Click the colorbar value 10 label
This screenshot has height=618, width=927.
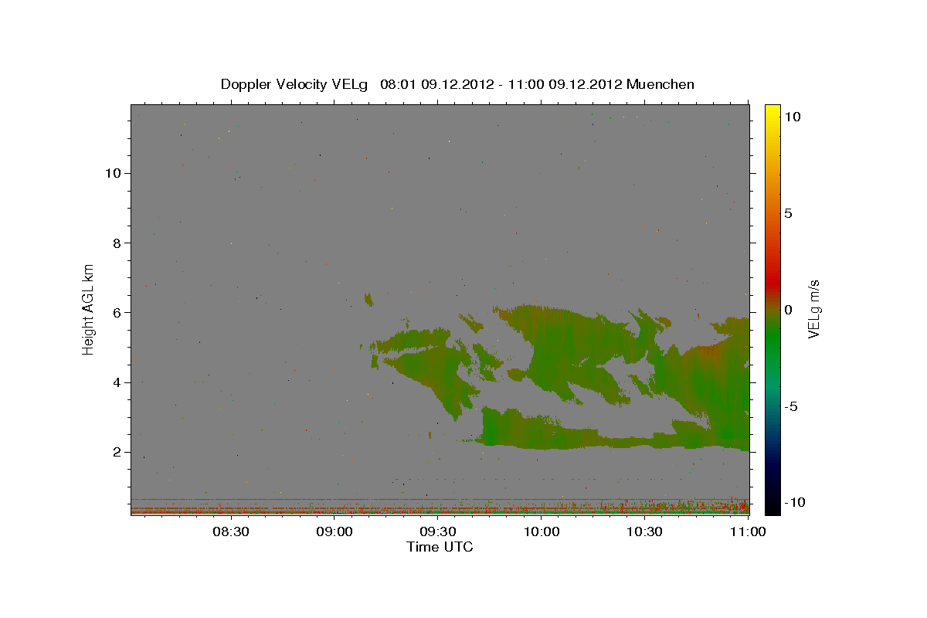click(792, 117)
